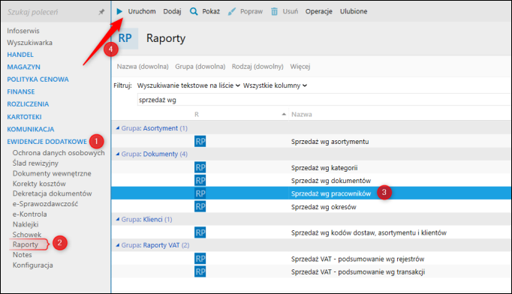Open Wyszukiwarka in sidebar
512x294 pixels.
pyautogui.click(x=30, y=43)
